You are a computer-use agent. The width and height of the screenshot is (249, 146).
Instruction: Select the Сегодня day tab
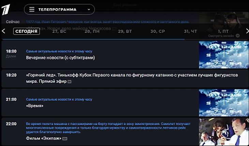pyautogui.click(x=27, y=31)
